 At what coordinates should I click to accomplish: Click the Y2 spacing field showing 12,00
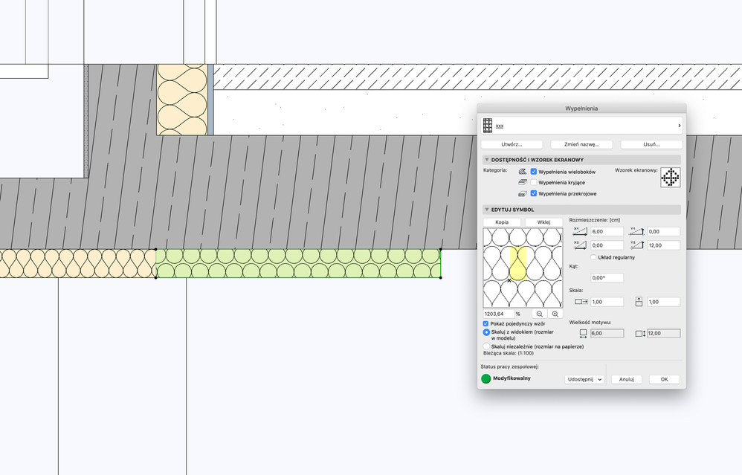664,245
